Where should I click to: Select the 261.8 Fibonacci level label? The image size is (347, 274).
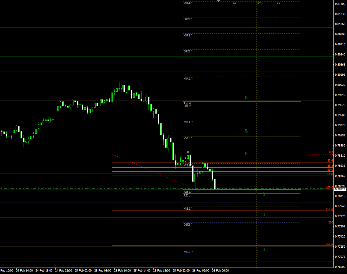330,244
